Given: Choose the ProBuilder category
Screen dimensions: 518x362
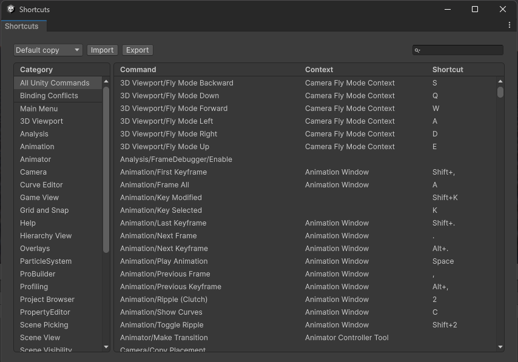Looking at the screenshot, I should tap(38, 274).
